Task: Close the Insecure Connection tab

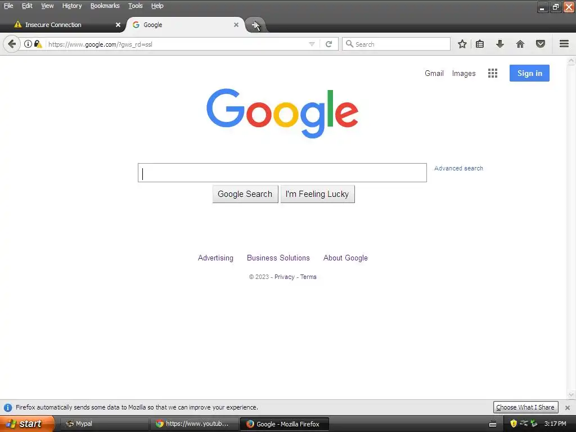Action: click(118, 25)
